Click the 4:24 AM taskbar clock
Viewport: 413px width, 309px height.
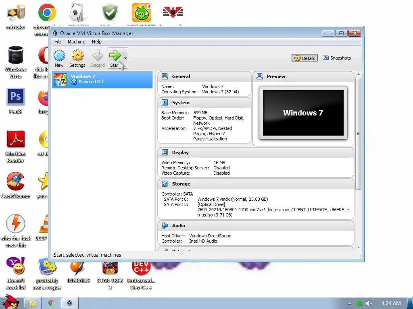click(391, 303)
